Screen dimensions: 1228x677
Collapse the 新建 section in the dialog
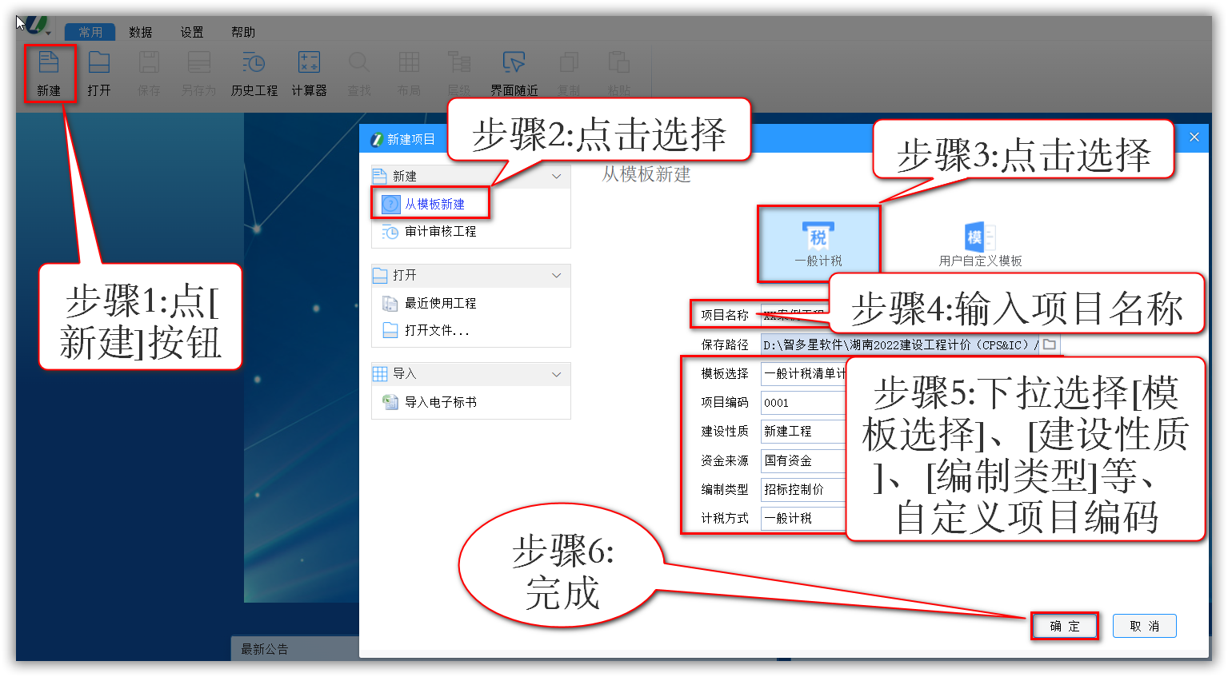coord(557,176)
